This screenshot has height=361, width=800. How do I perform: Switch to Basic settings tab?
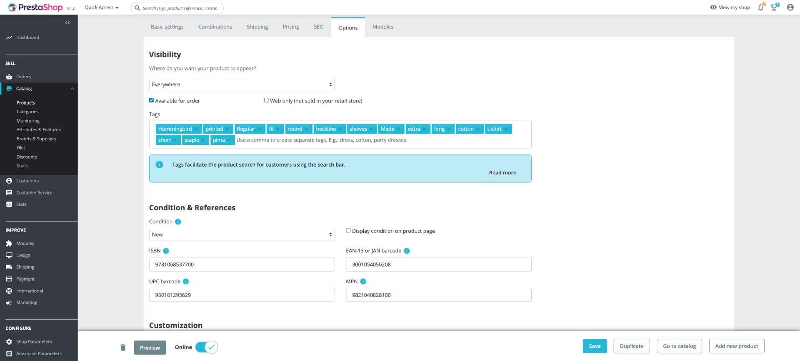(x=167, y=27)
